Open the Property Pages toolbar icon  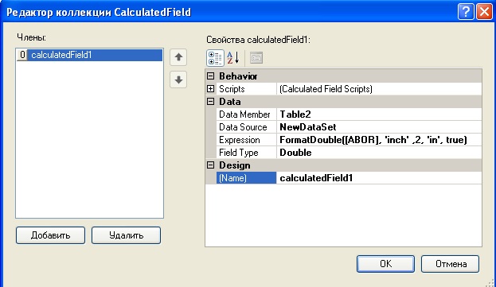[x=256, y=58]
